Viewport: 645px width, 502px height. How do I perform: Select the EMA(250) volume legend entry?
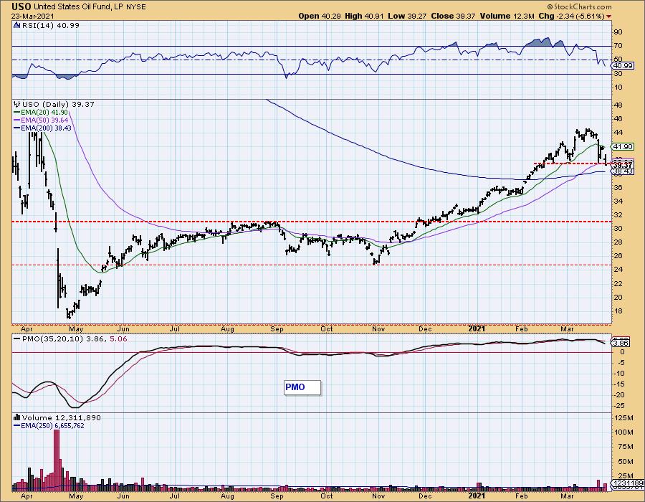(x=49, y=426)
